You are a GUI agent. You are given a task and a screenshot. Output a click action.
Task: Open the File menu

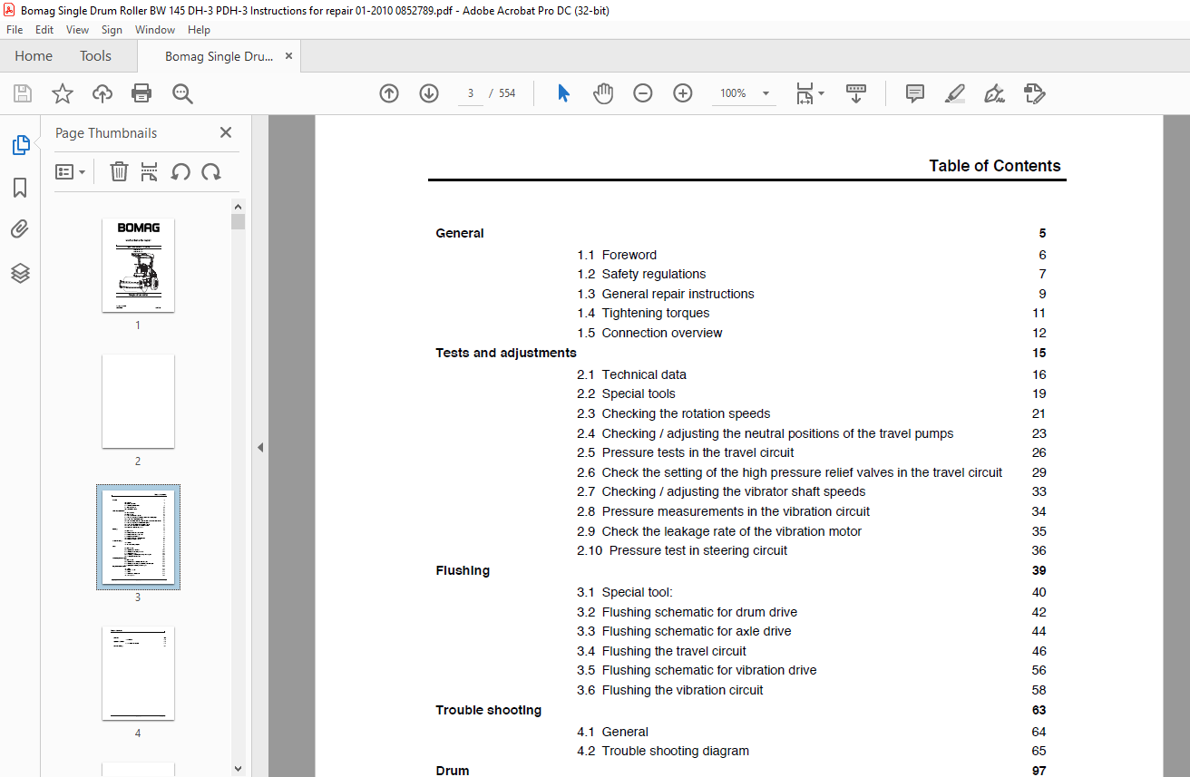[x=15, y=30]
